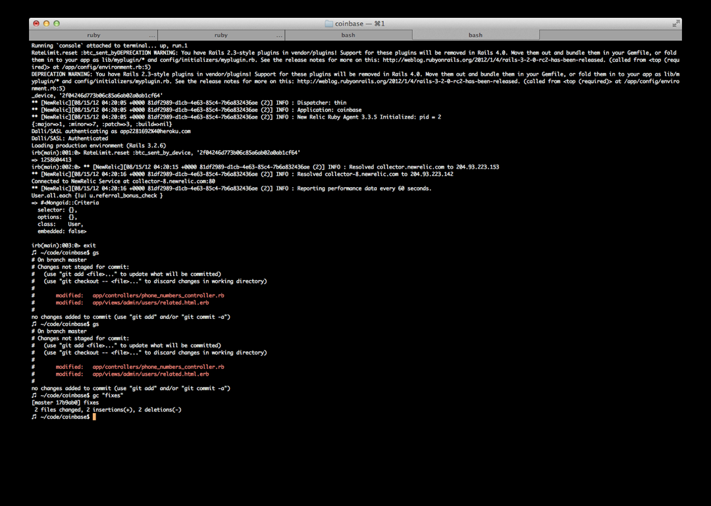Click the window title text 'coinbase — ⌘1'
711x506 pixels.
(359, 24)
